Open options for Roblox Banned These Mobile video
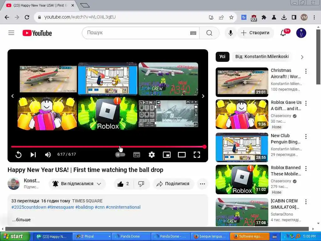The width and height of the screenshot is (321, 241). [x=306, y=169]
